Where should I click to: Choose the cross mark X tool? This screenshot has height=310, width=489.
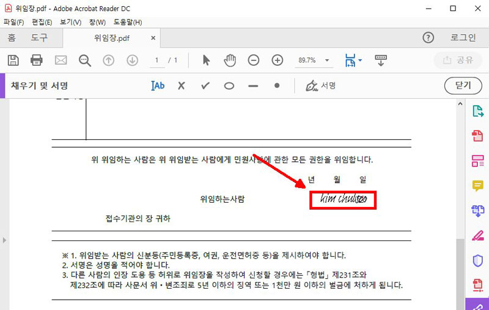point(182,85)
